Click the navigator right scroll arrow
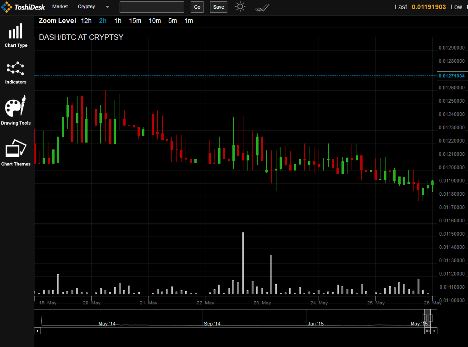 tap(434, 330)
